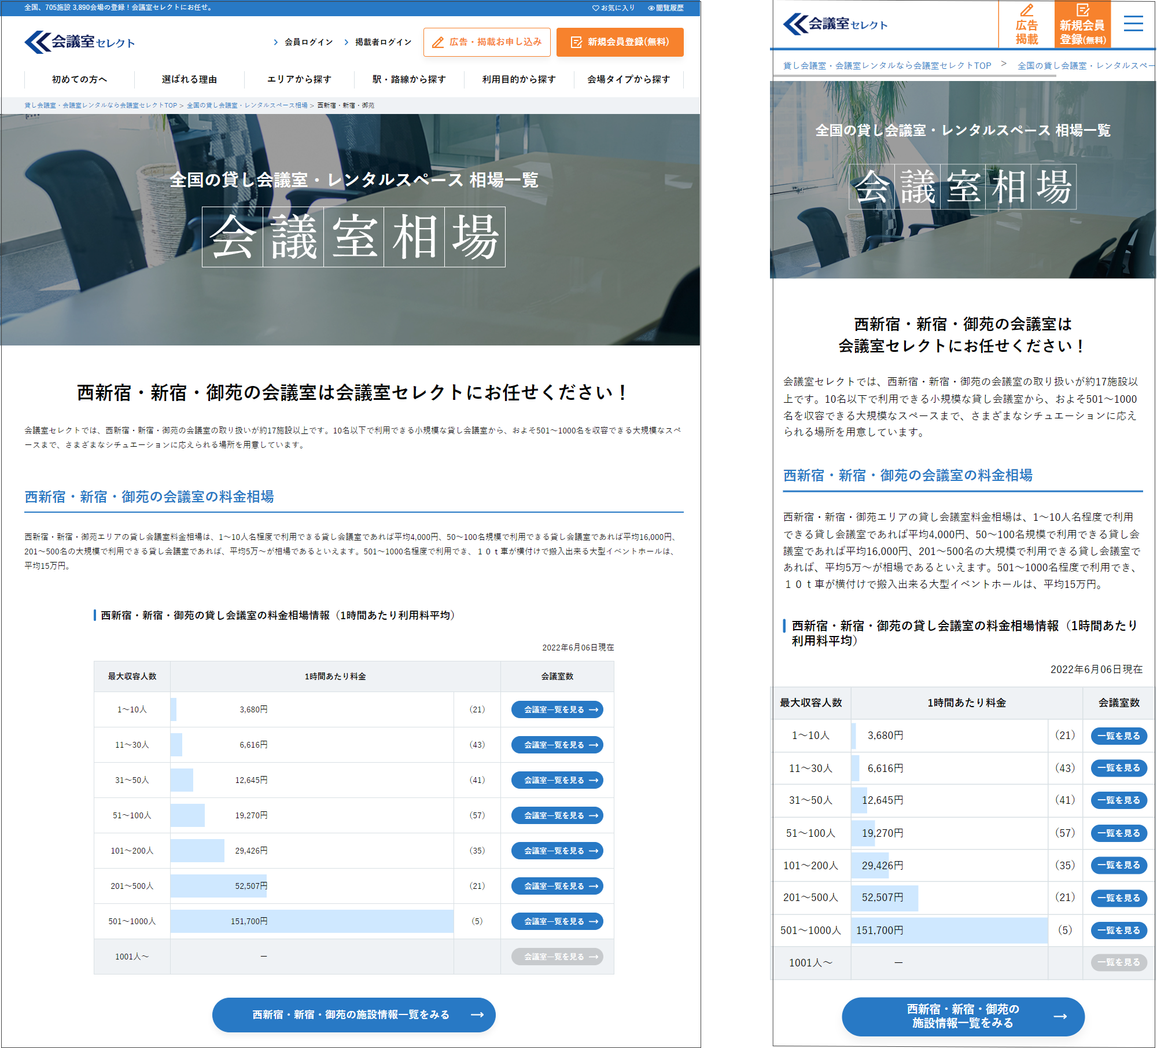Select 利用目的から探す in navigation bar

coord(519,79)
